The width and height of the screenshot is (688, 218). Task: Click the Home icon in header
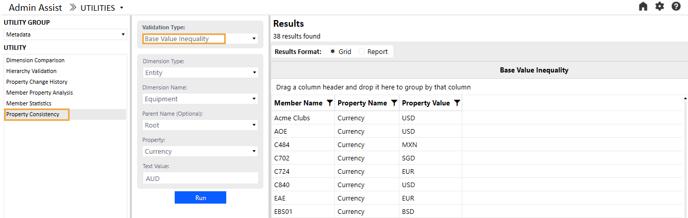point(643,7)
